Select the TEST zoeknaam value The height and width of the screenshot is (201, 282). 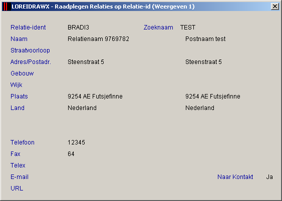pyautogui.click(x=188, y=27)
